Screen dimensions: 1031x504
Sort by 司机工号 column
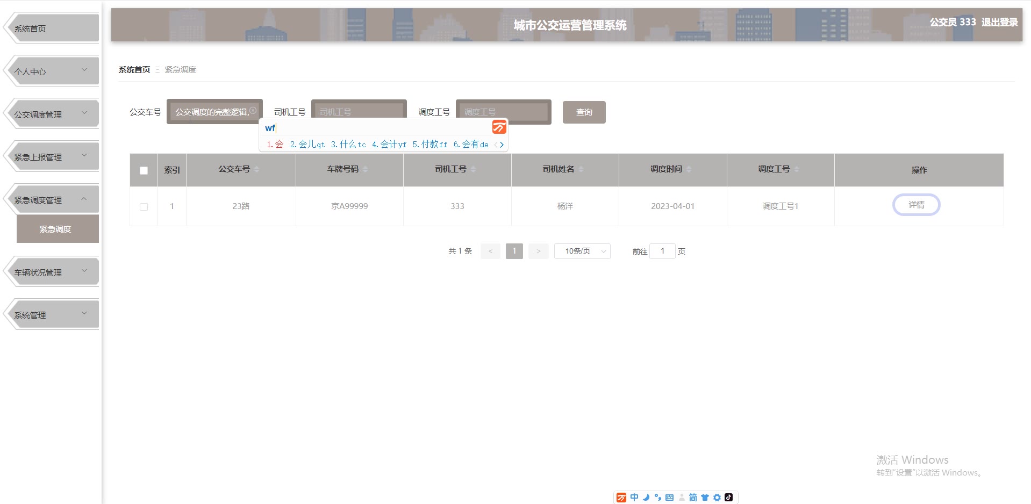pyautogui.click(x=473, y=169)
